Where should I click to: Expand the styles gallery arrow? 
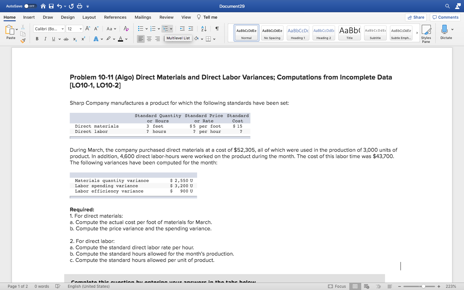click(417, 33)
